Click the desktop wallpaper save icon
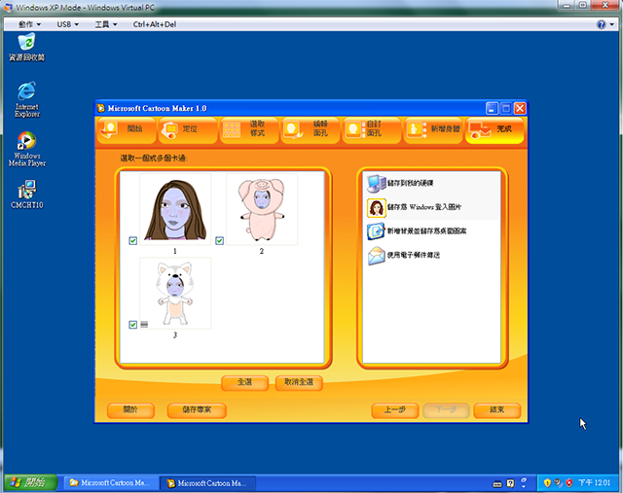 click(x=376, y=231)
